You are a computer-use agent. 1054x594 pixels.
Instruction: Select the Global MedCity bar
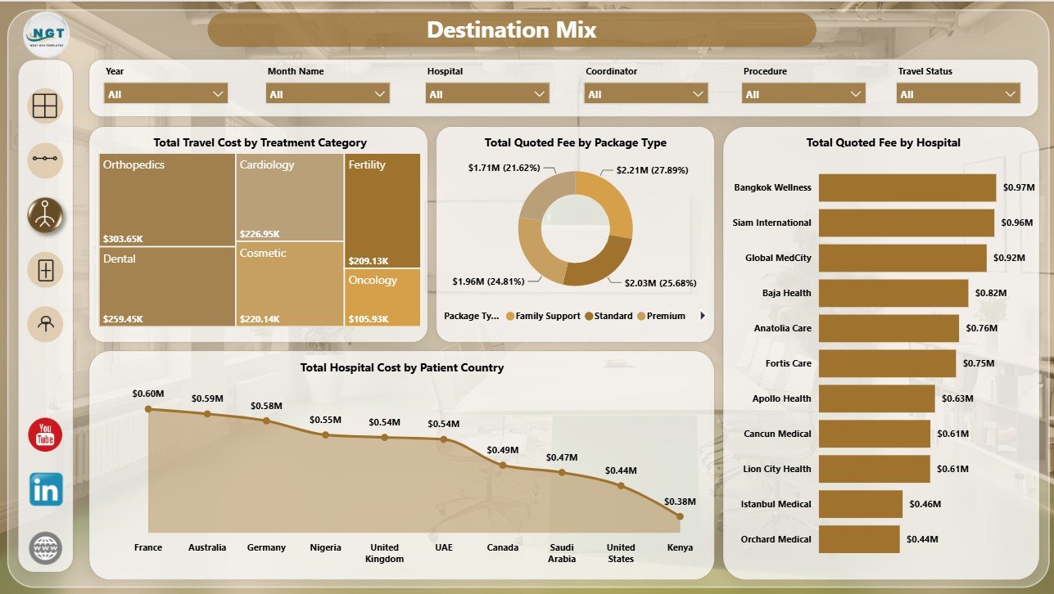pyautogui.click(x=902, y=258)
